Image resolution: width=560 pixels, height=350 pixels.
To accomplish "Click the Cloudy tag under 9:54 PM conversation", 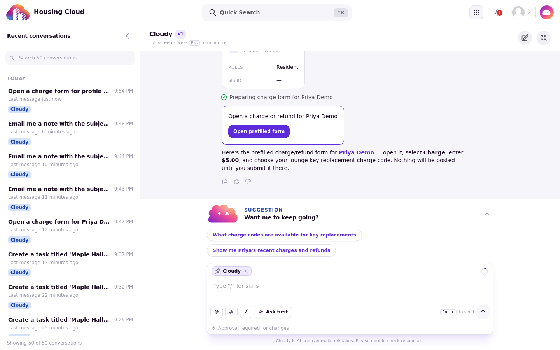I will pyautogui.click(x=19, y=109).
